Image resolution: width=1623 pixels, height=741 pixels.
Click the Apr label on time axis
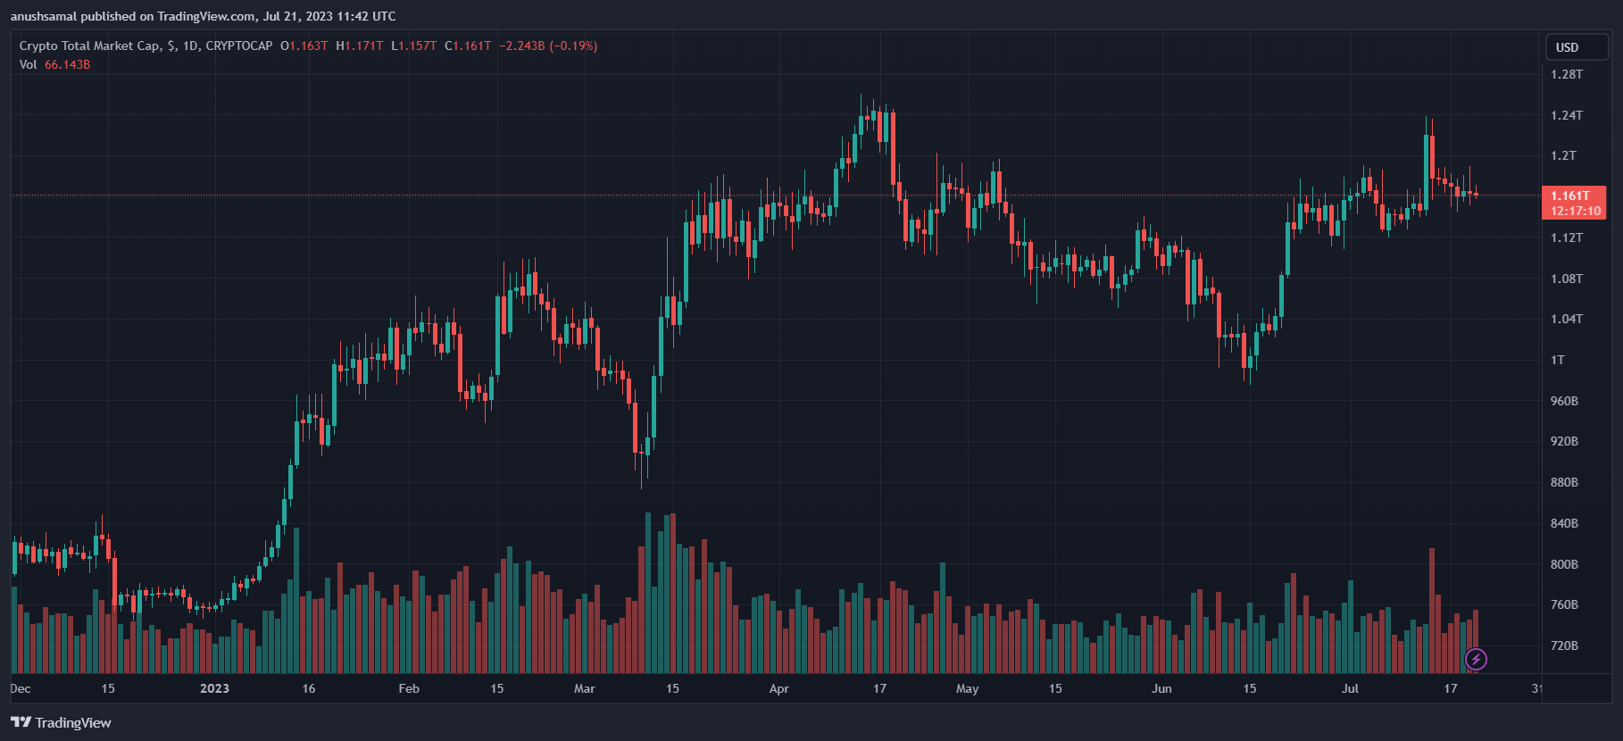(779, 688)
